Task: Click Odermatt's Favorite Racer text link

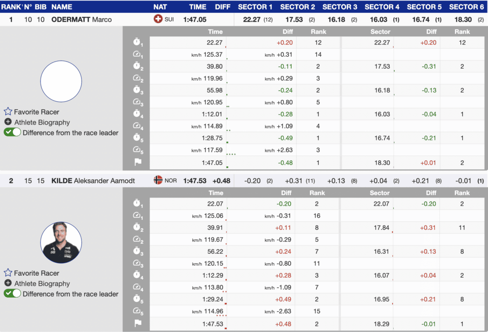Action: 37,112
